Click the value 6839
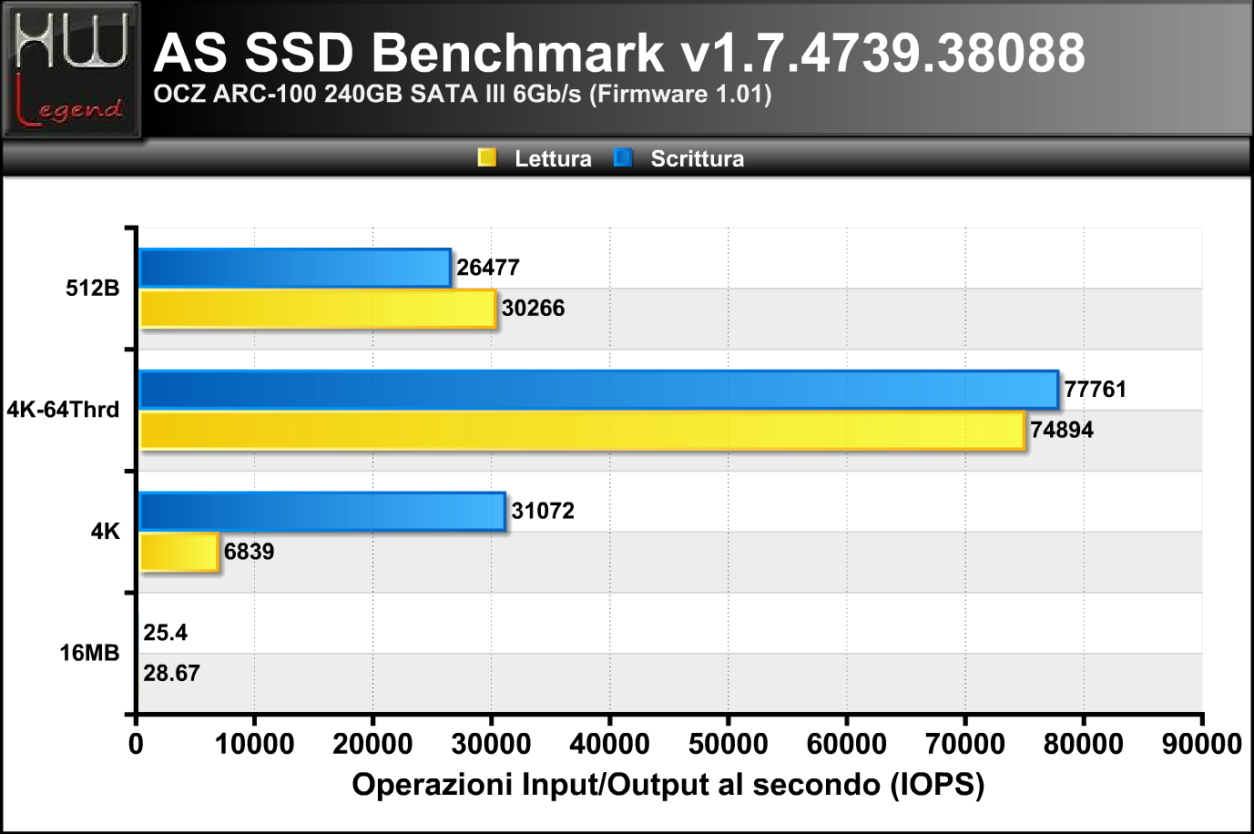 point(249,552)
